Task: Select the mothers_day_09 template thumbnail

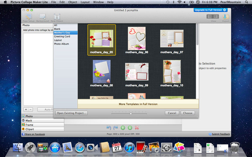Action: click(137, 72)
